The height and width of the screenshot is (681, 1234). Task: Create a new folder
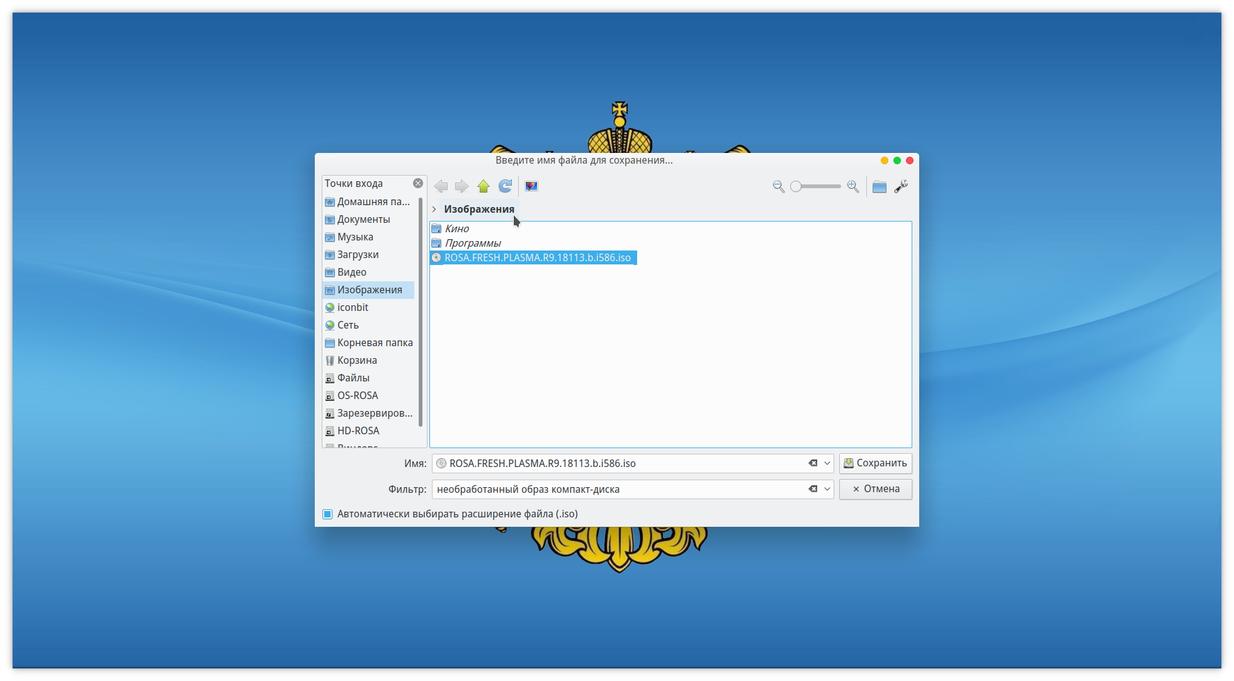coord(880,186)
